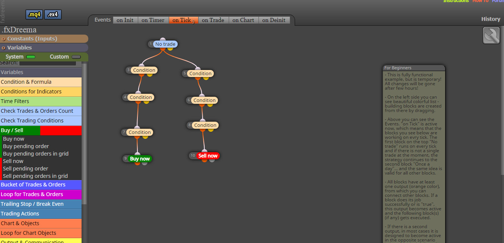
Task: Collapse the Buy / Sell category
Action: click(41, 130)
